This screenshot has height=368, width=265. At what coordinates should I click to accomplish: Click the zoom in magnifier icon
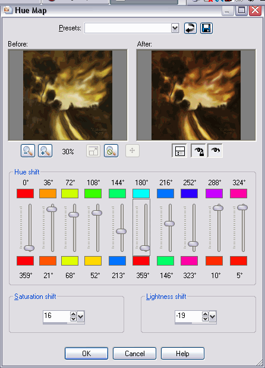click(x=45, y=151)
